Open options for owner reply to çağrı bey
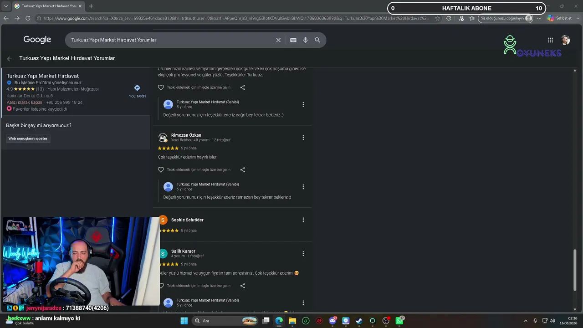 [x=303, y=105]
